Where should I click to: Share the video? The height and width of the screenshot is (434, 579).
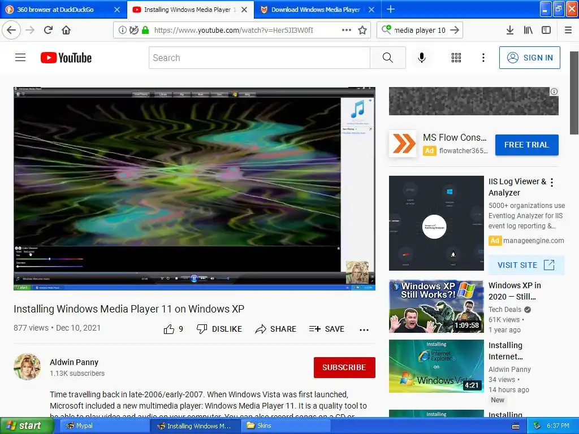pyautogui.click(x=275, y=329)
